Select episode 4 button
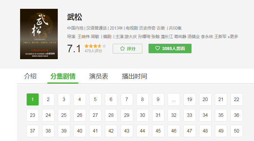 tap(80, 99)
